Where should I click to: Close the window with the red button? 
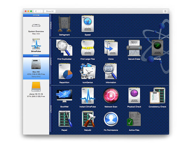tap(26, 11)
